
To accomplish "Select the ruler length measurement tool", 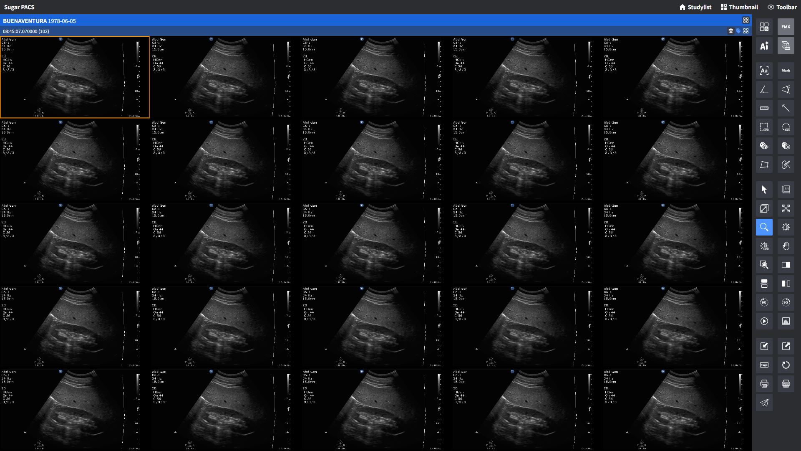I will tap(764, 108).
